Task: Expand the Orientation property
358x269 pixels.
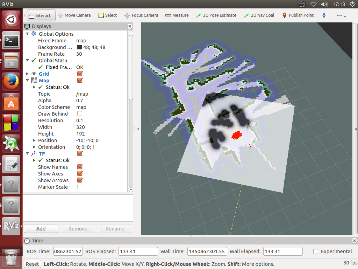Action: point(34,147)
